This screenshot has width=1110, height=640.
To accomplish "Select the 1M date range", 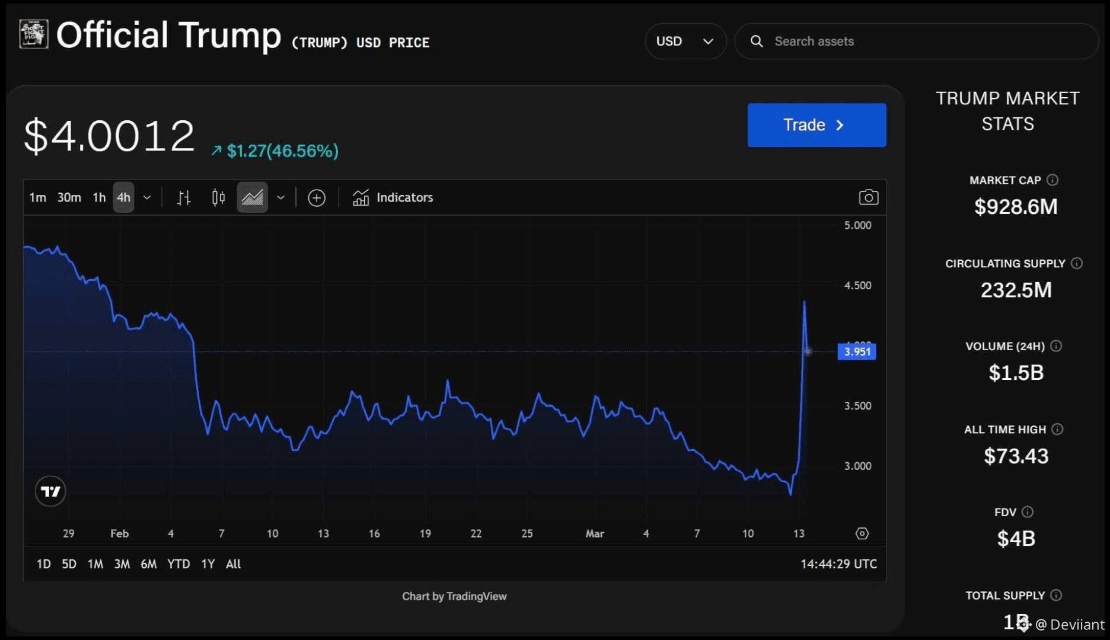I will (95, 564).
